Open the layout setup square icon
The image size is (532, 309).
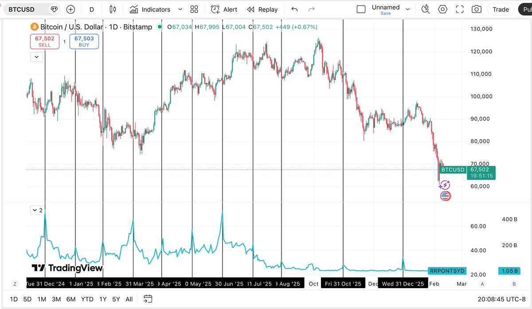click(x=361, y=9)
